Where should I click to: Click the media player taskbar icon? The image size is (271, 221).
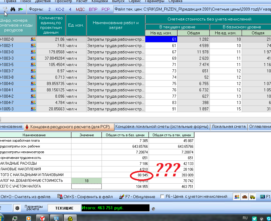point(28,218)
